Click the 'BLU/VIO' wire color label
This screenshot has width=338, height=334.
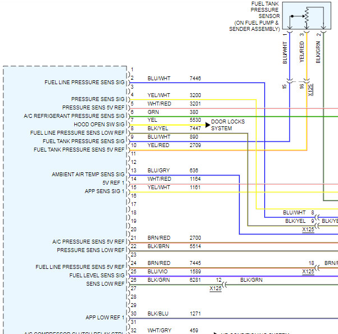157,271
